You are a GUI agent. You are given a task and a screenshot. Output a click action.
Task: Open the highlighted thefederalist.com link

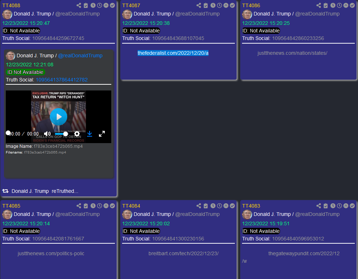coord(173,53)
